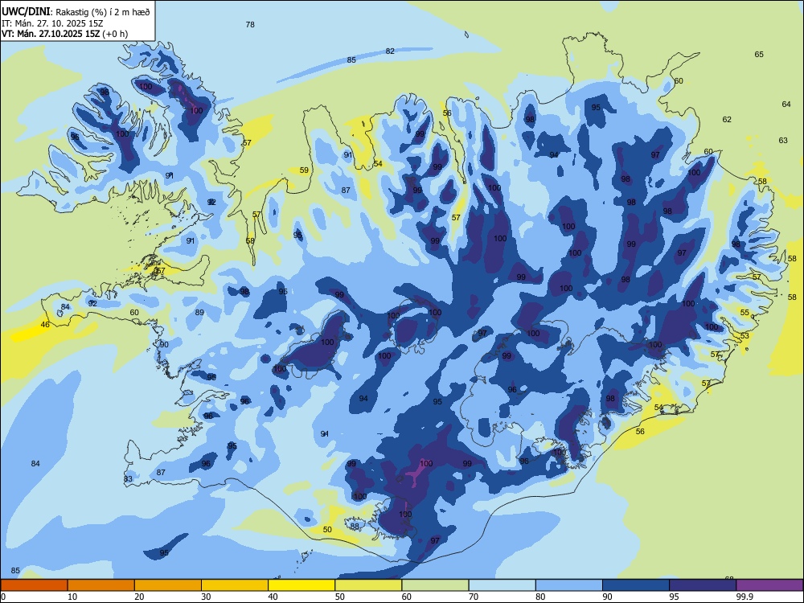The height and width of the screenshot is (603, 804).
Task: Click the dark blue 90–95 legend swatch
Action: pyautogui.click(x=636, y=585)
